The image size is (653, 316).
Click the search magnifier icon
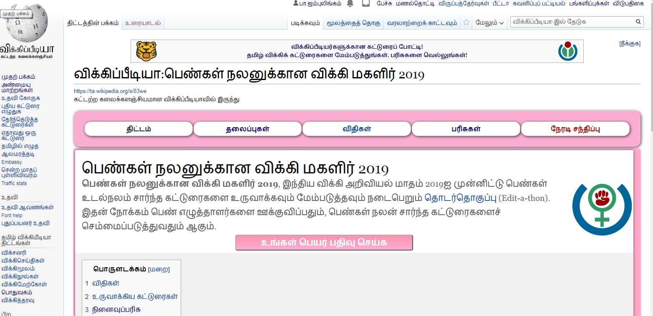638,22
